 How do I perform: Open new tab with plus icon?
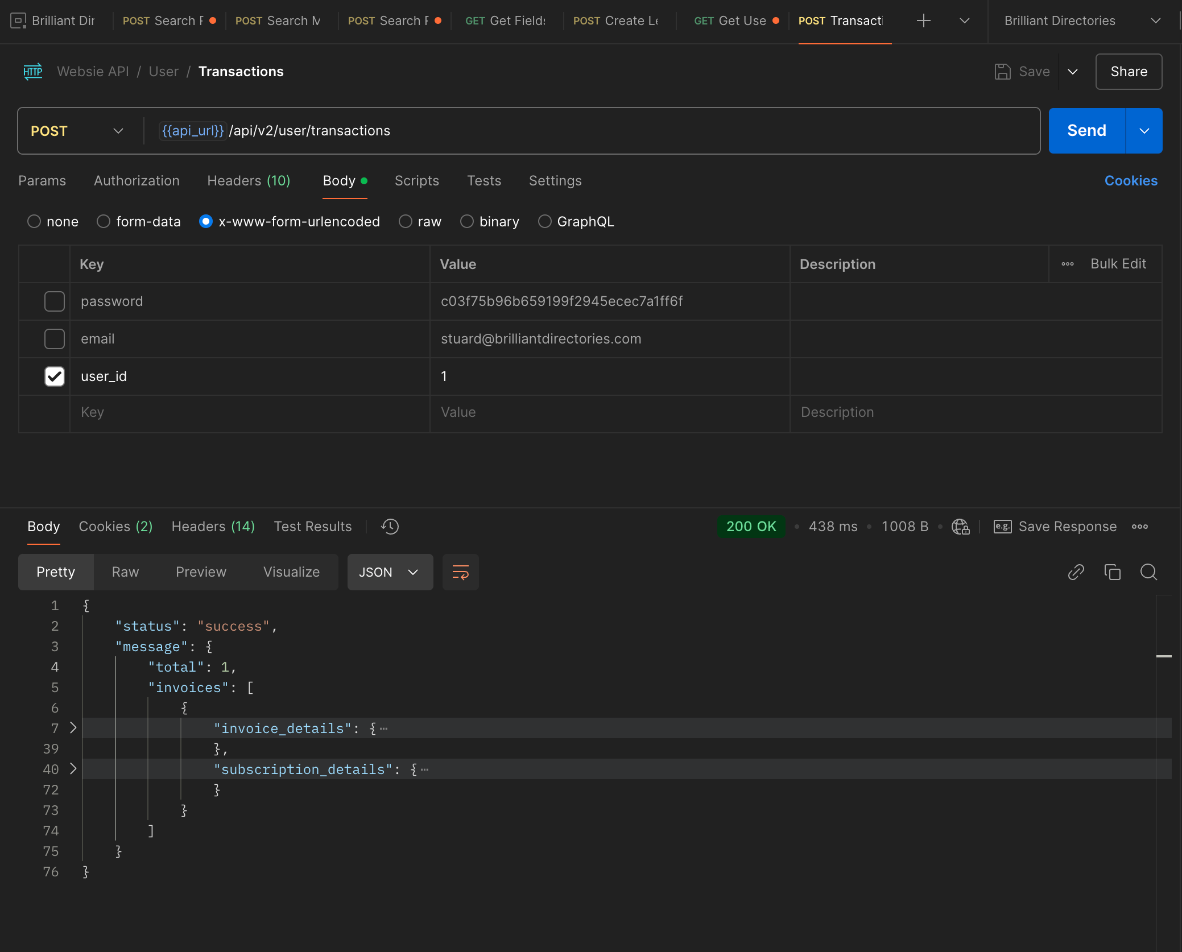[x=924, y=21]
